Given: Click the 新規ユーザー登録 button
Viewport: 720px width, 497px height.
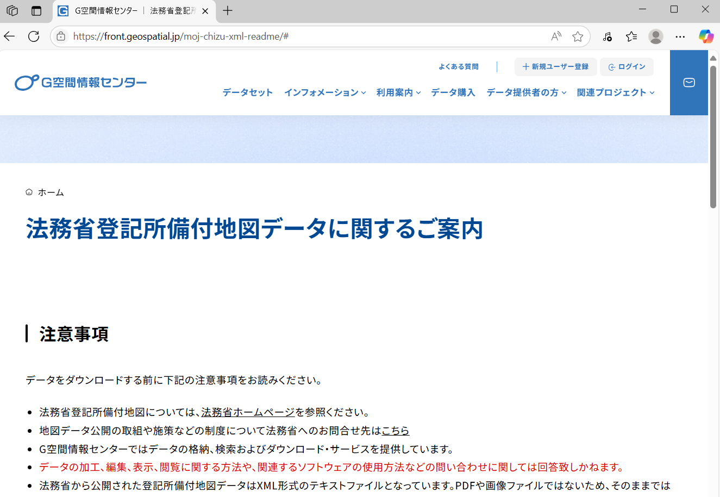Looking at the screenshot, I should tap(555, 67).
